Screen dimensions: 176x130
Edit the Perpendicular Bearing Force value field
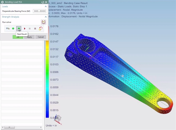pos(40,11)
